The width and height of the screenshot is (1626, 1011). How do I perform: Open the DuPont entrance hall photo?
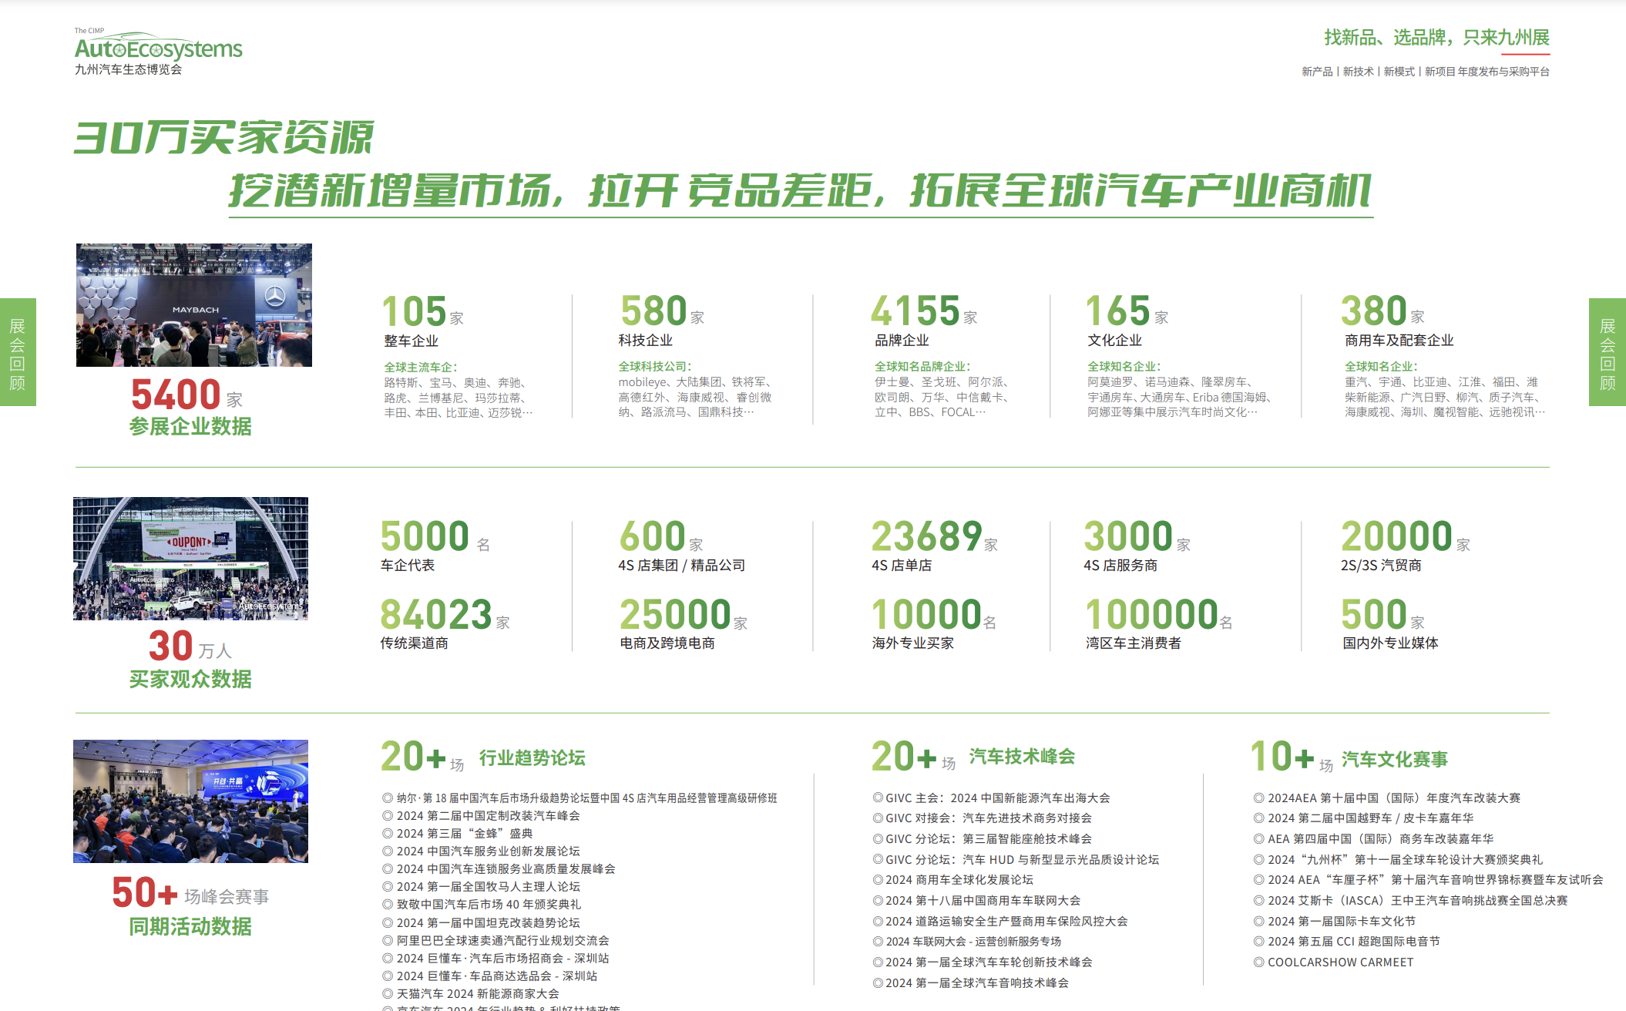click(190, 559)
